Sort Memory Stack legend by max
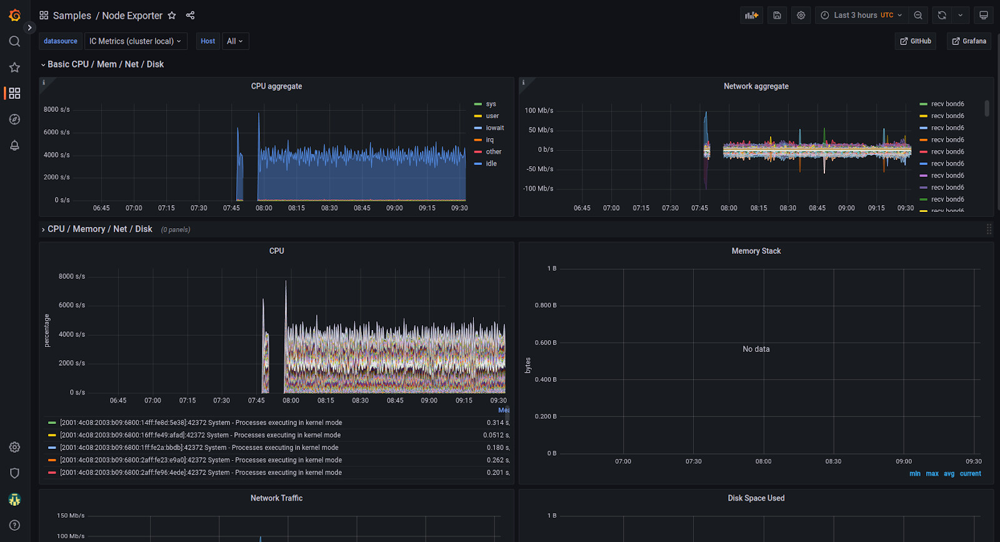1000x542 pixels. click(x=932, y=474)
